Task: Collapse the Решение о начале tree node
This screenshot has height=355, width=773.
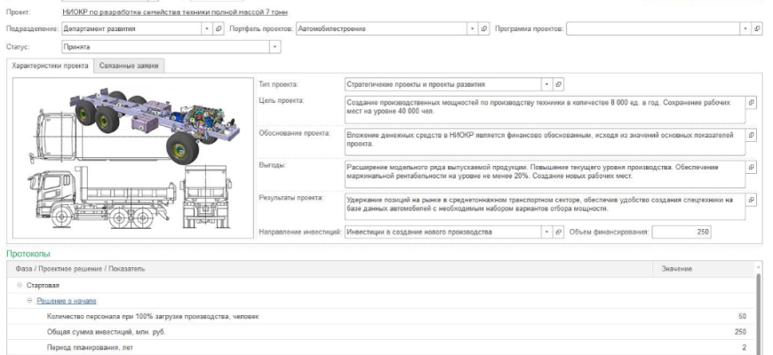Action: click(x=29, y=301)
